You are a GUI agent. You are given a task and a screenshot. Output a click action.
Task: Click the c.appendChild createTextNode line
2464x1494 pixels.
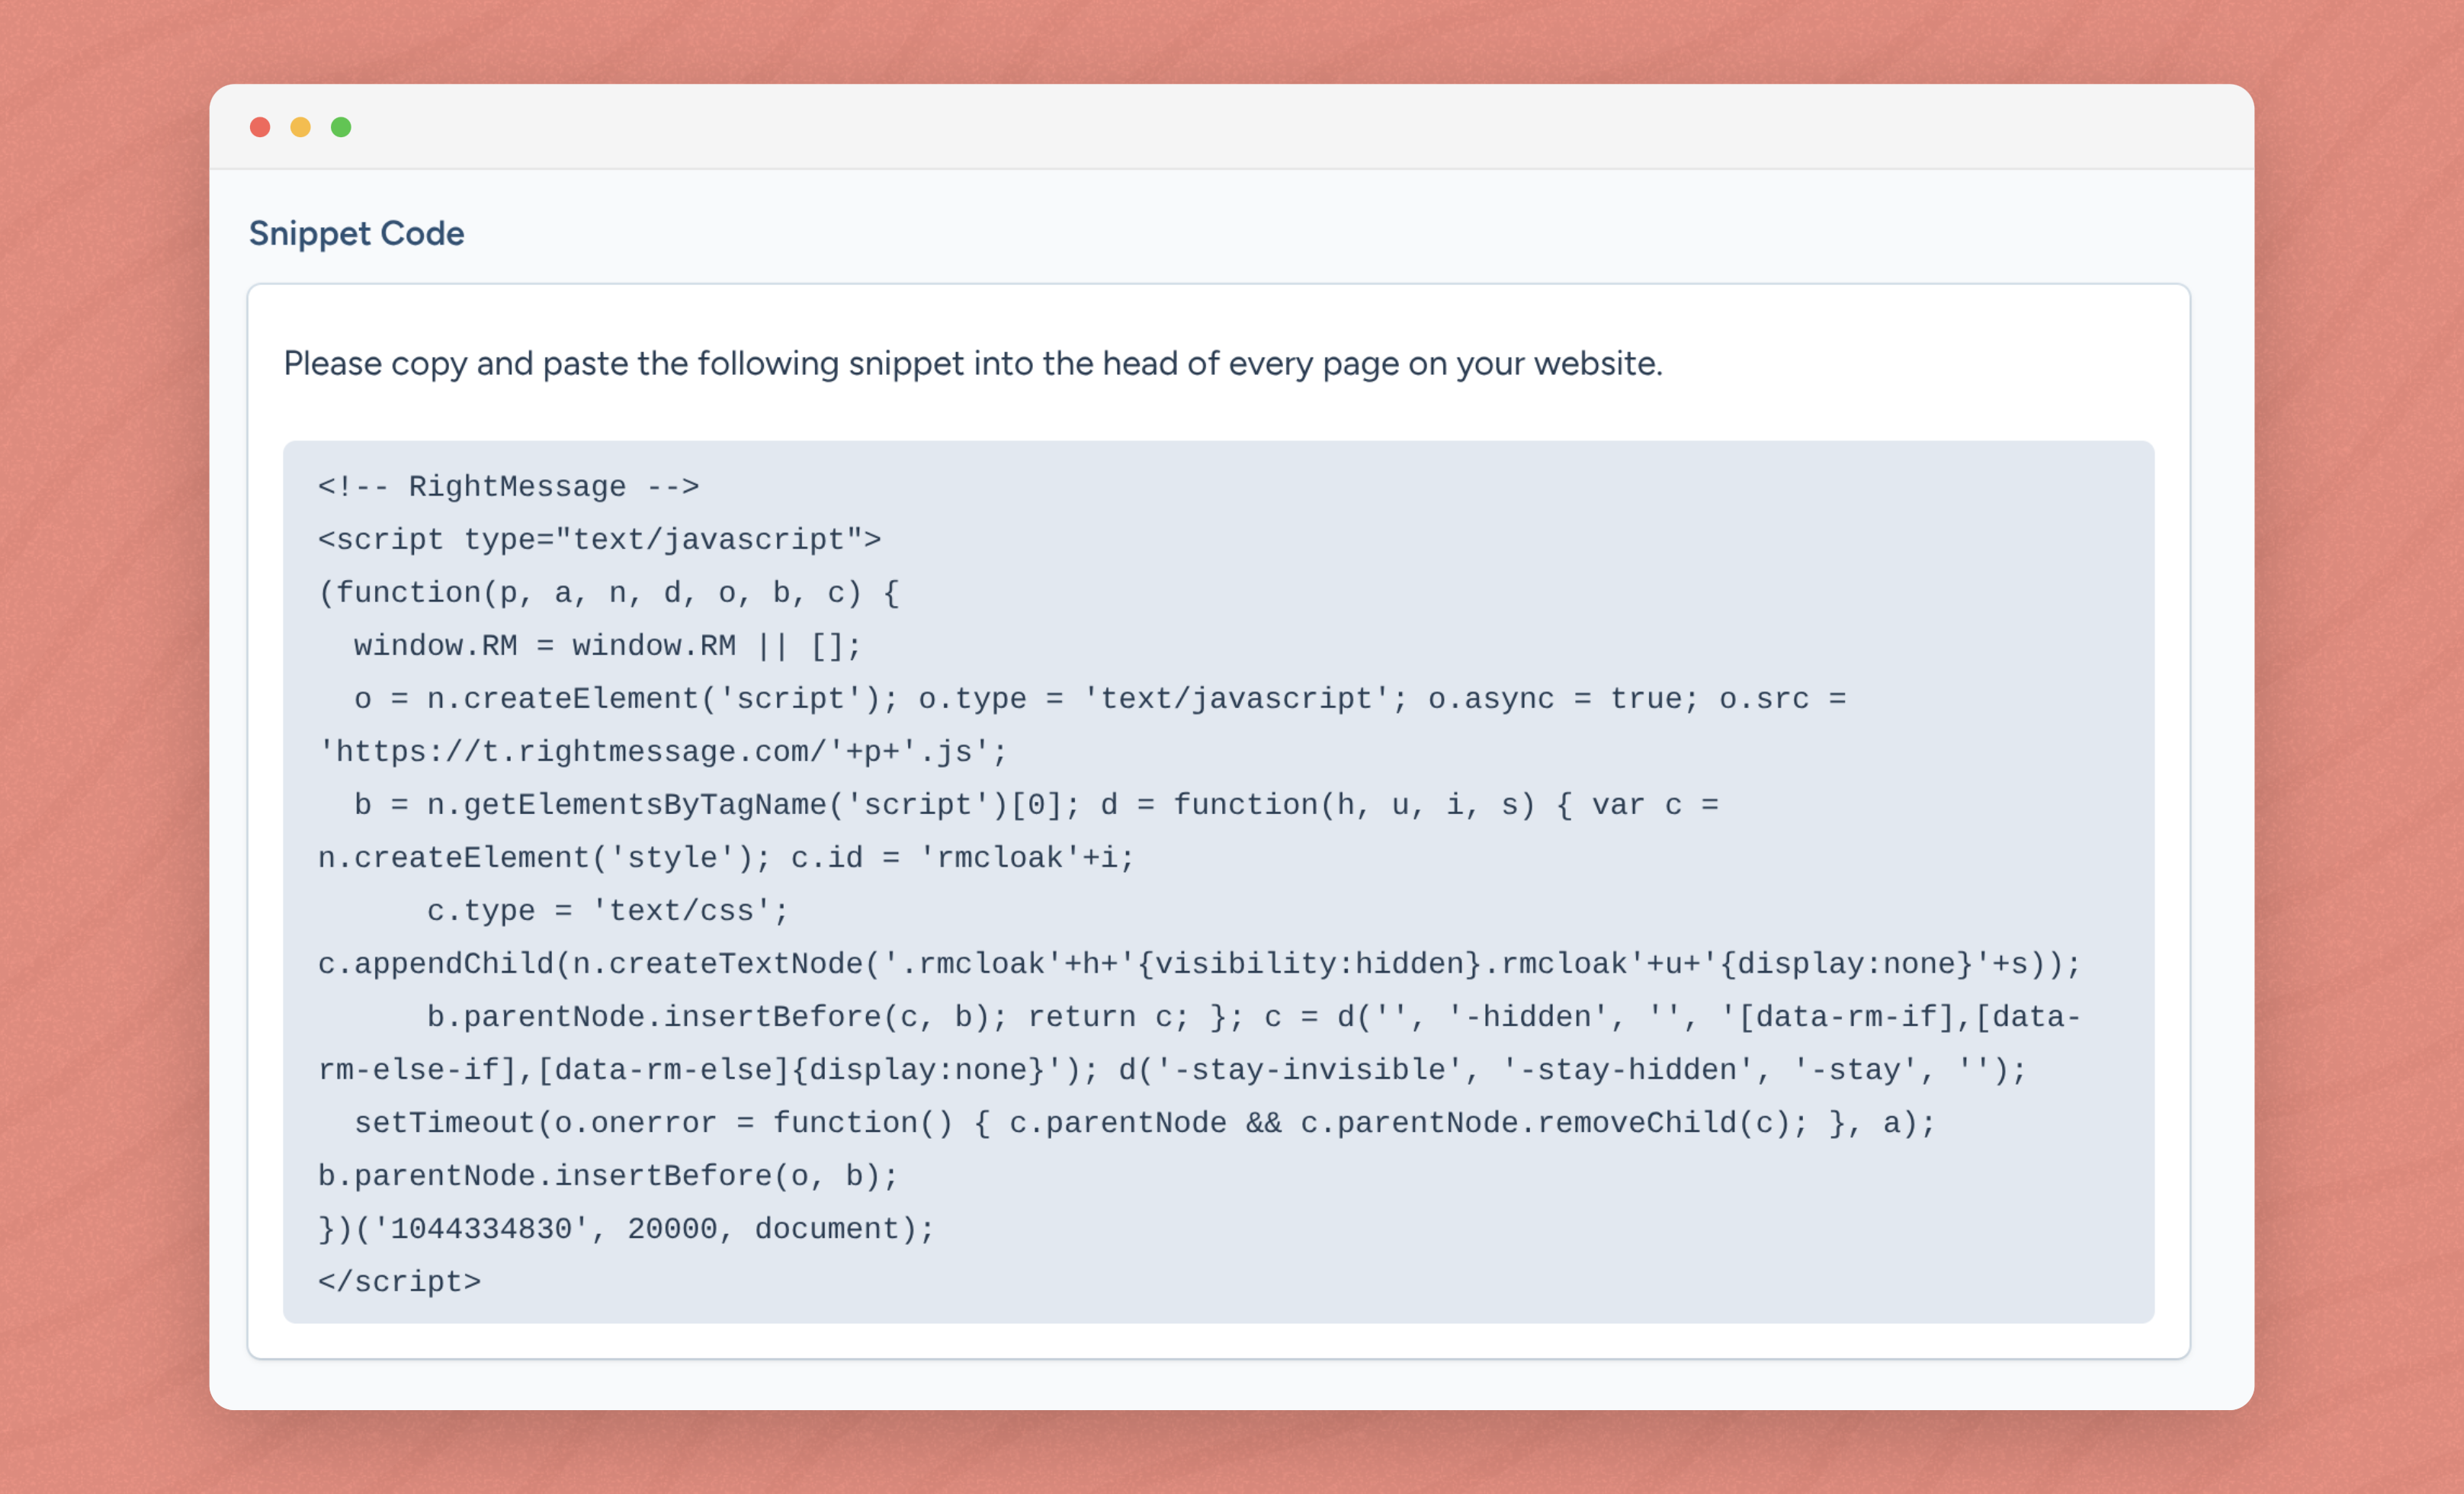click(1199, 964)
